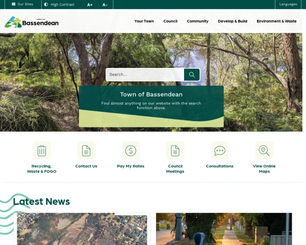Open the Council Meetings icon
The width and height of the screenshot is (306, 245).
click(175, 151)
